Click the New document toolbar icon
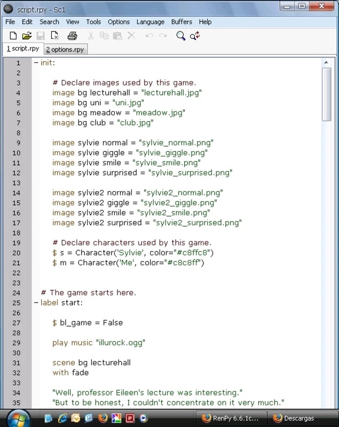Image resolution: width=339 pixels, height=427 pixels. coord(13,36)
